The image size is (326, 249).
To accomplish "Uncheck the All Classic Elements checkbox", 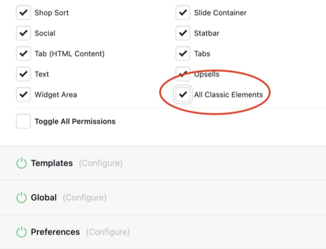I will tap(183, 95).
